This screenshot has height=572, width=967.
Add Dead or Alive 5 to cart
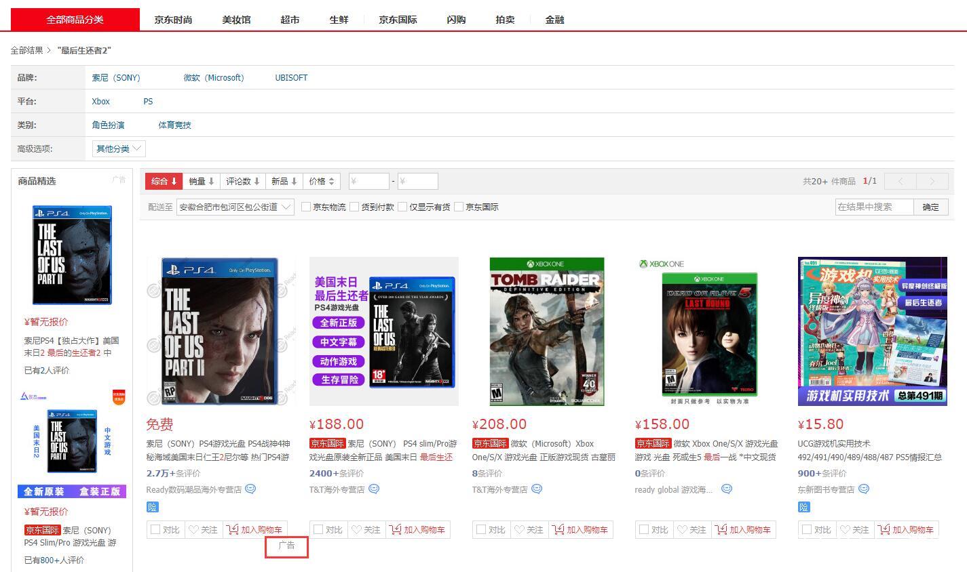point(743,530)
